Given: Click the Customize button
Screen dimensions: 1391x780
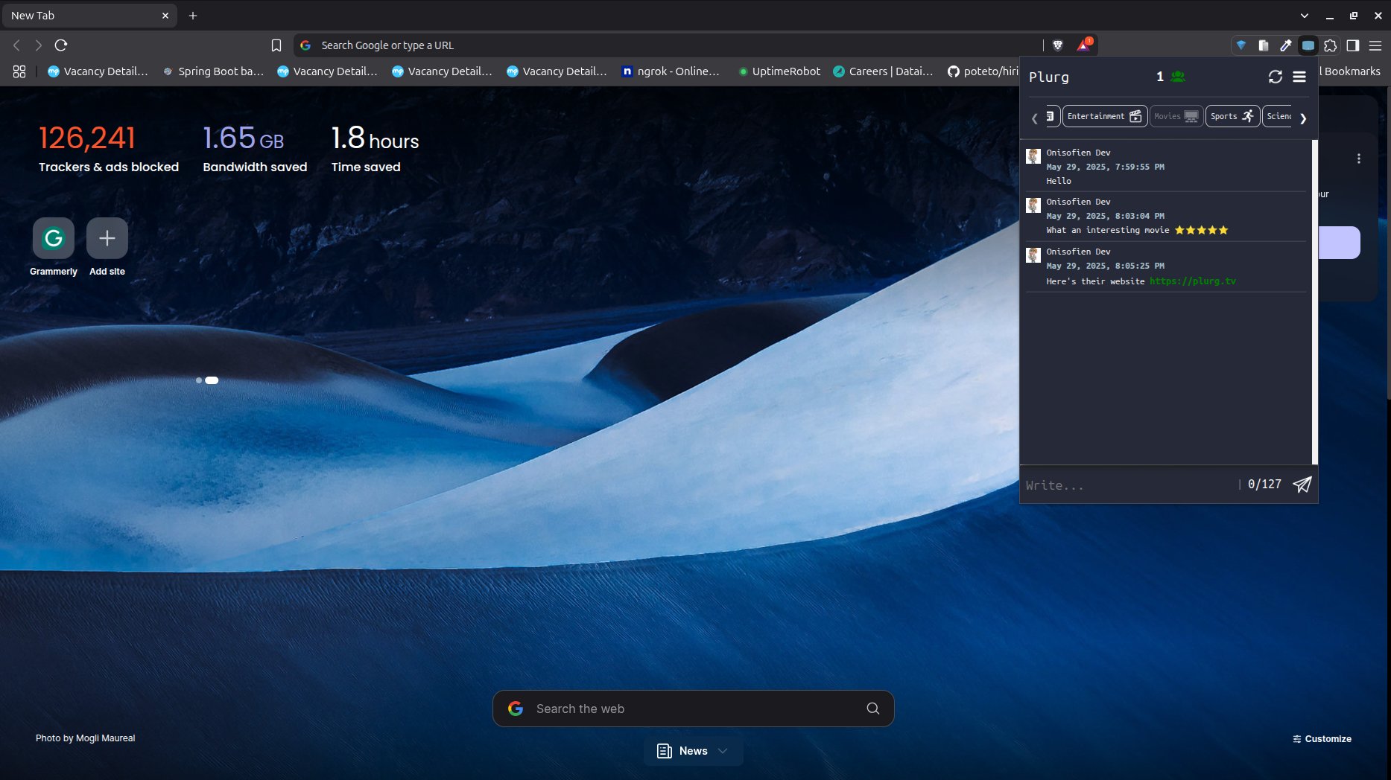Looking at the screenshot, I should [1322, 739].
